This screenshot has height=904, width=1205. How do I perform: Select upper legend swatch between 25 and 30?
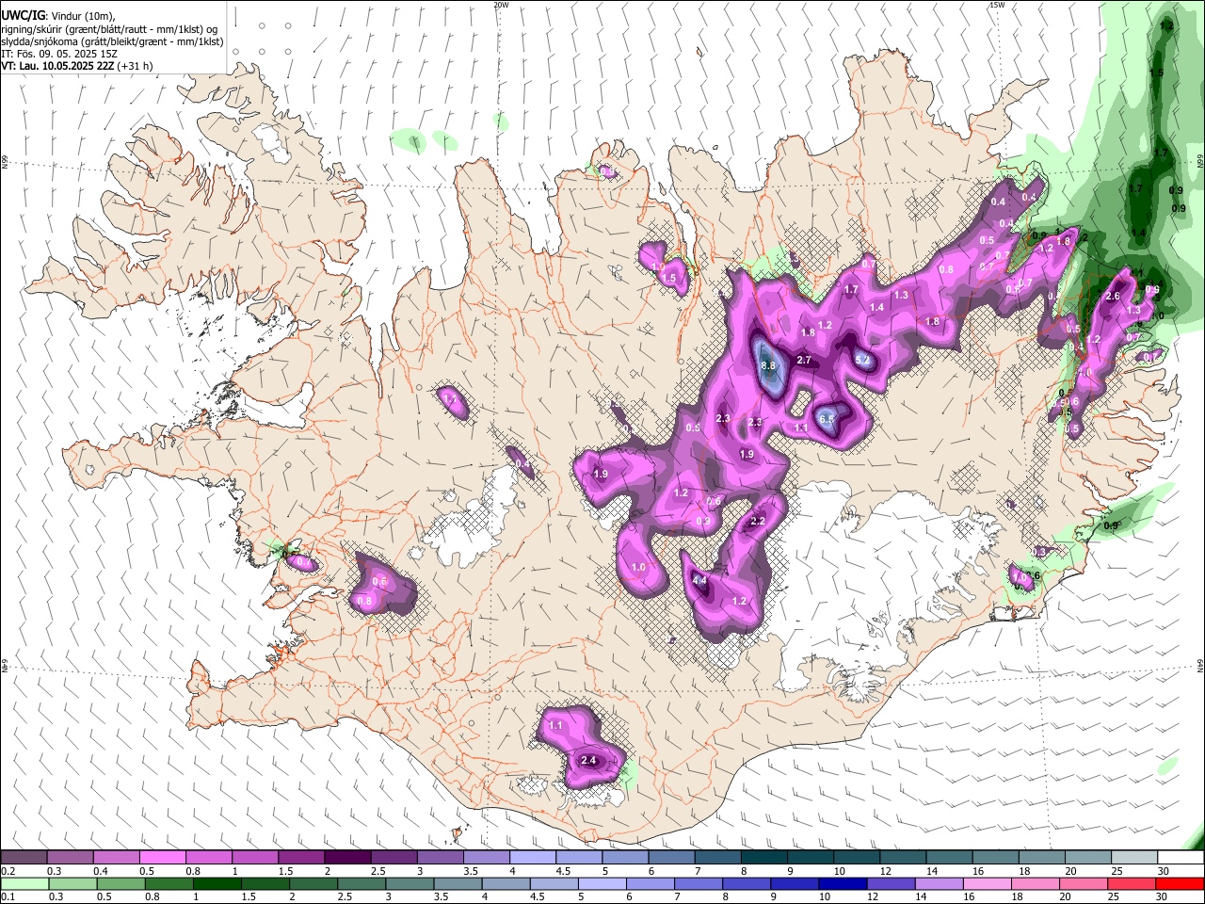coord(1134,857)
